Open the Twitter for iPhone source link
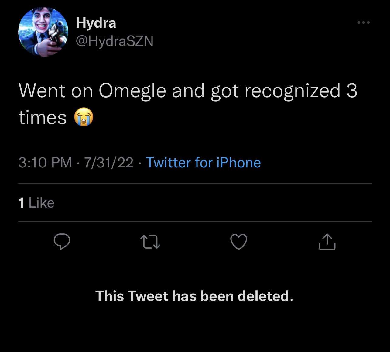390x352 pixels. tap(203, 163)
